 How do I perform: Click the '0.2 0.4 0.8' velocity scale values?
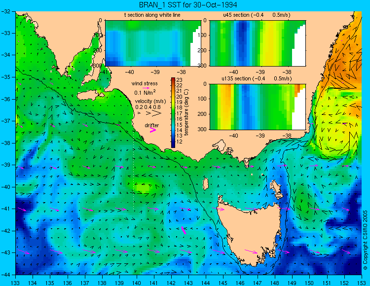click(x=148, y=107)
